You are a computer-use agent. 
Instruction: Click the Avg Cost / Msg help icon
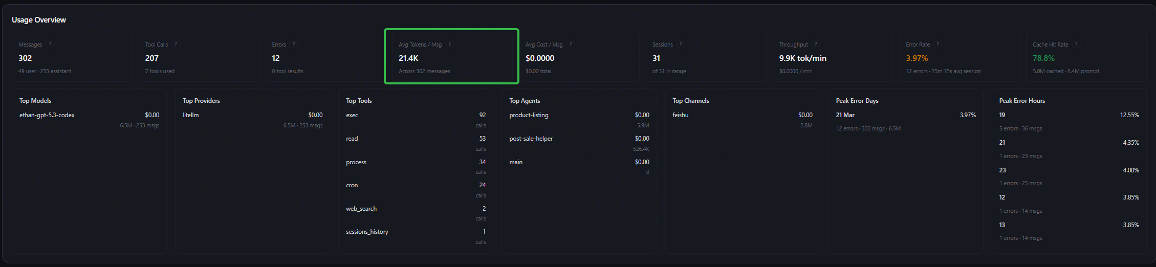571,44
